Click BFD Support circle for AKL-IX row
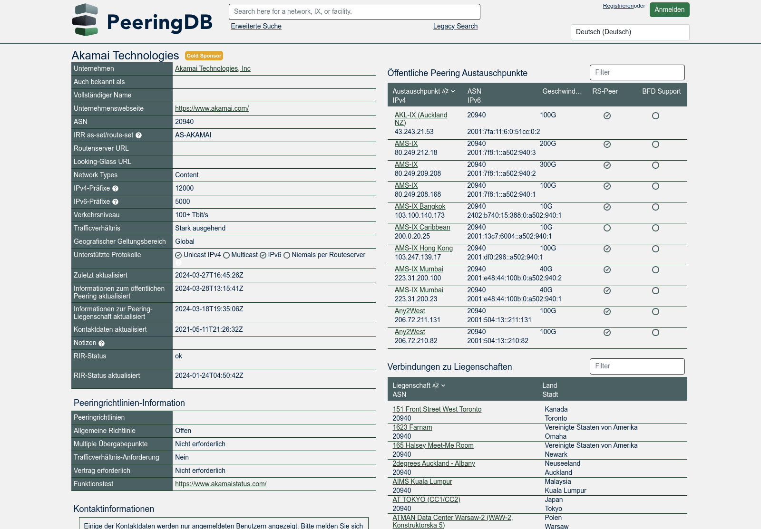Image resolution: width=761 pixels, height=529 pixels. tap(655, 116)
